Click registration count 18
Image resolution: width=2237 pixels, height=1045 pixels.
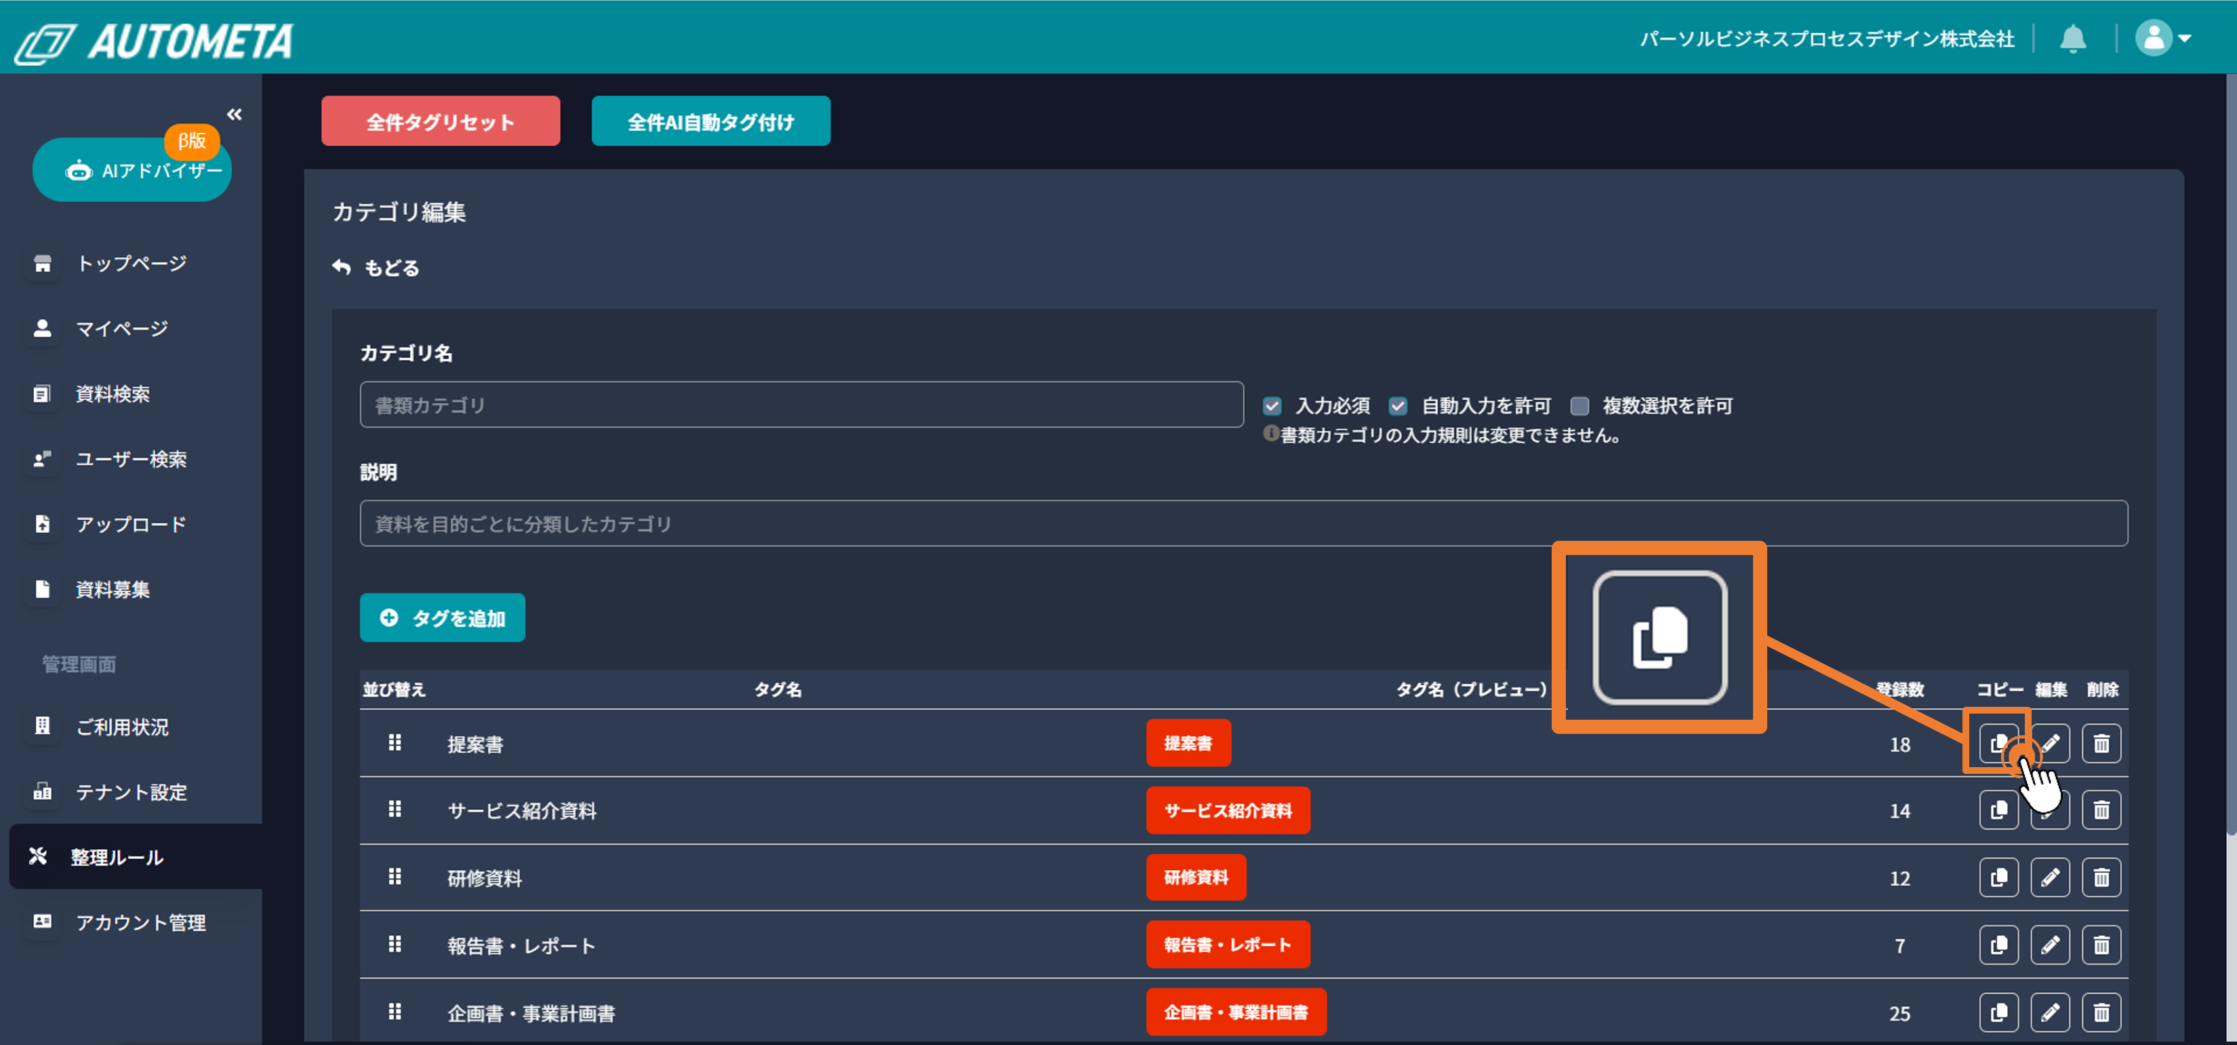coord(1899,744)
